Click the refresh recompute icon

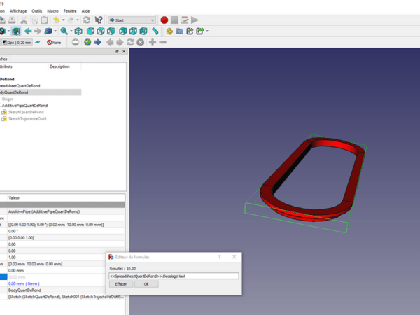point(86,20)
